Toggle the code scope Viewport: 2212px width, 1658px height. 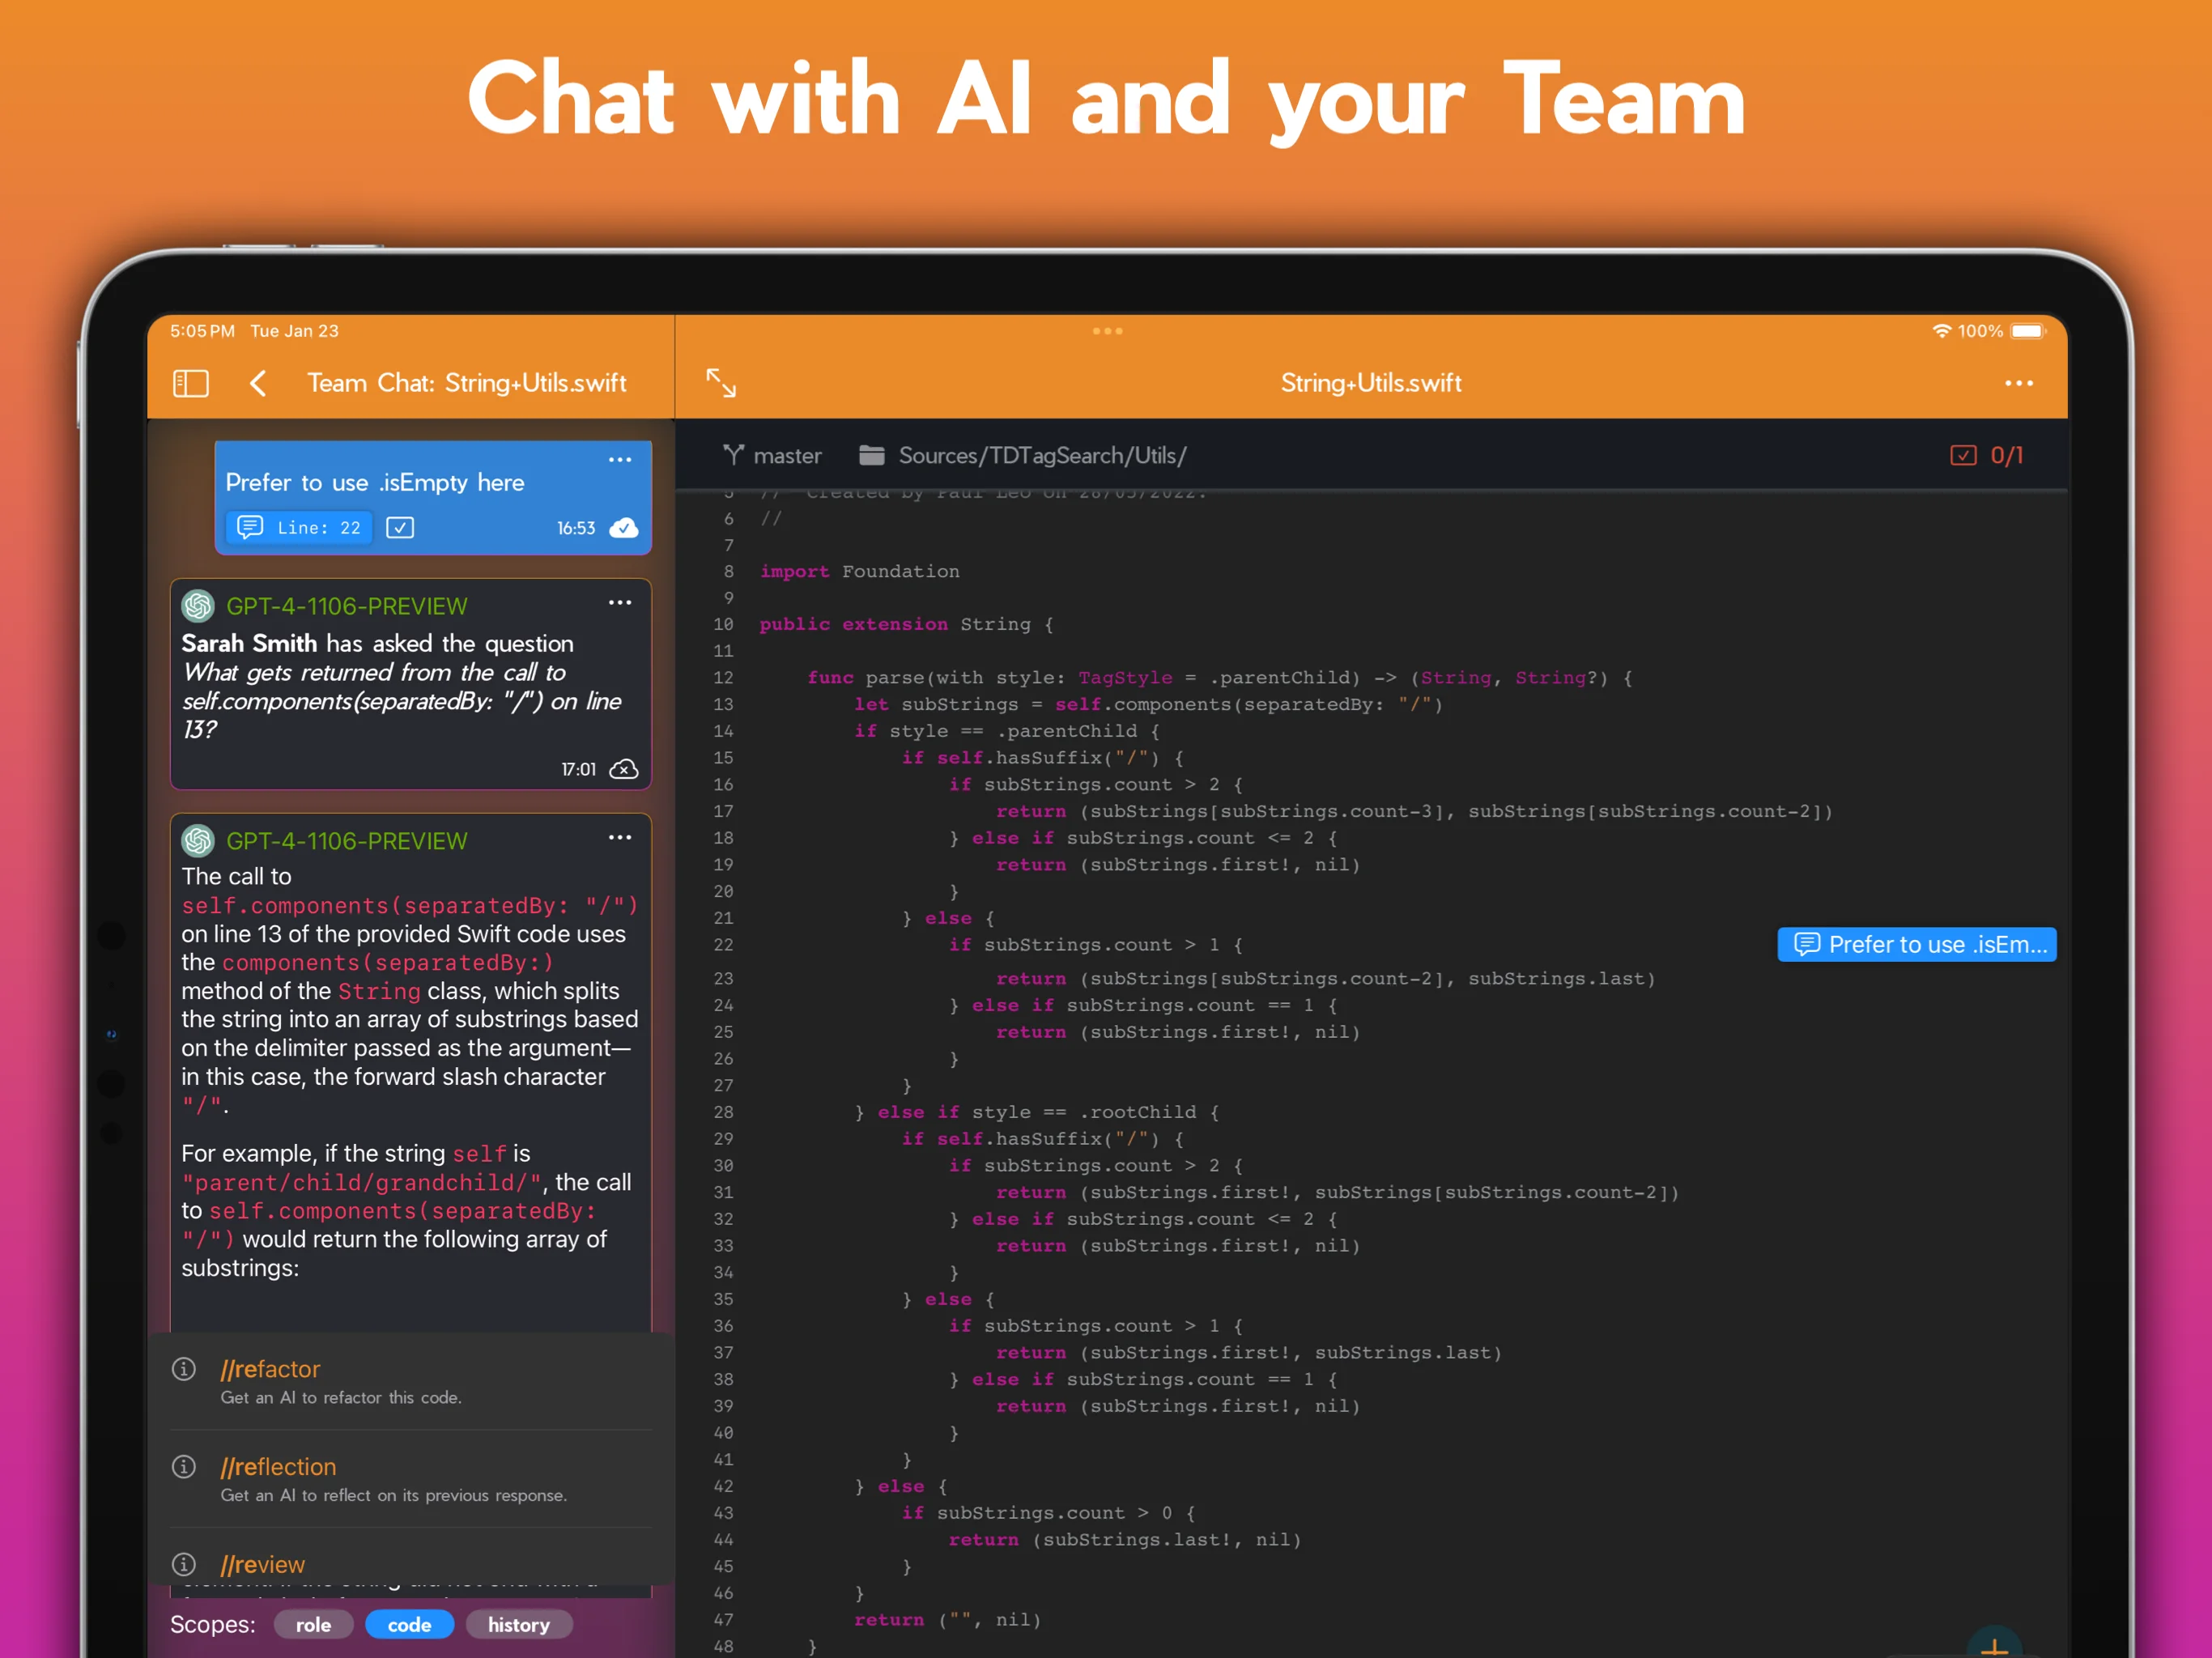(x=409, y=1625)
